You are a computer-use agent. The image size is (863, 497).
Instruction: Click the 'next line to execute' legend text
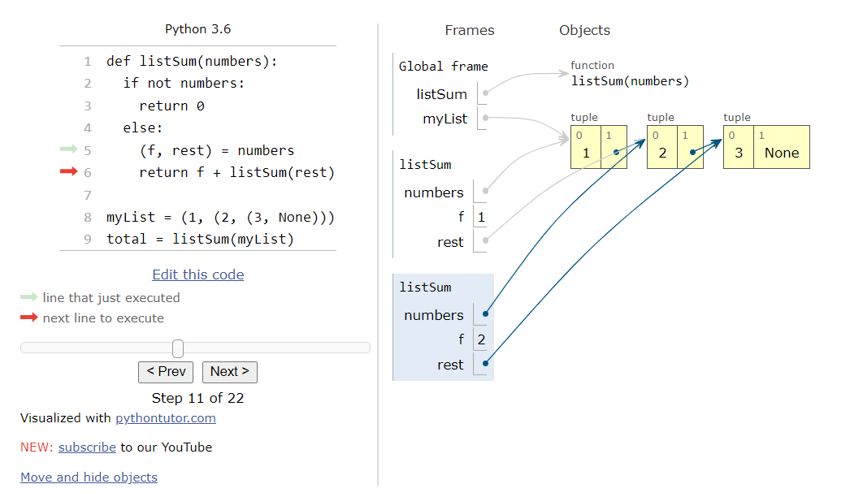pos(103,318)
